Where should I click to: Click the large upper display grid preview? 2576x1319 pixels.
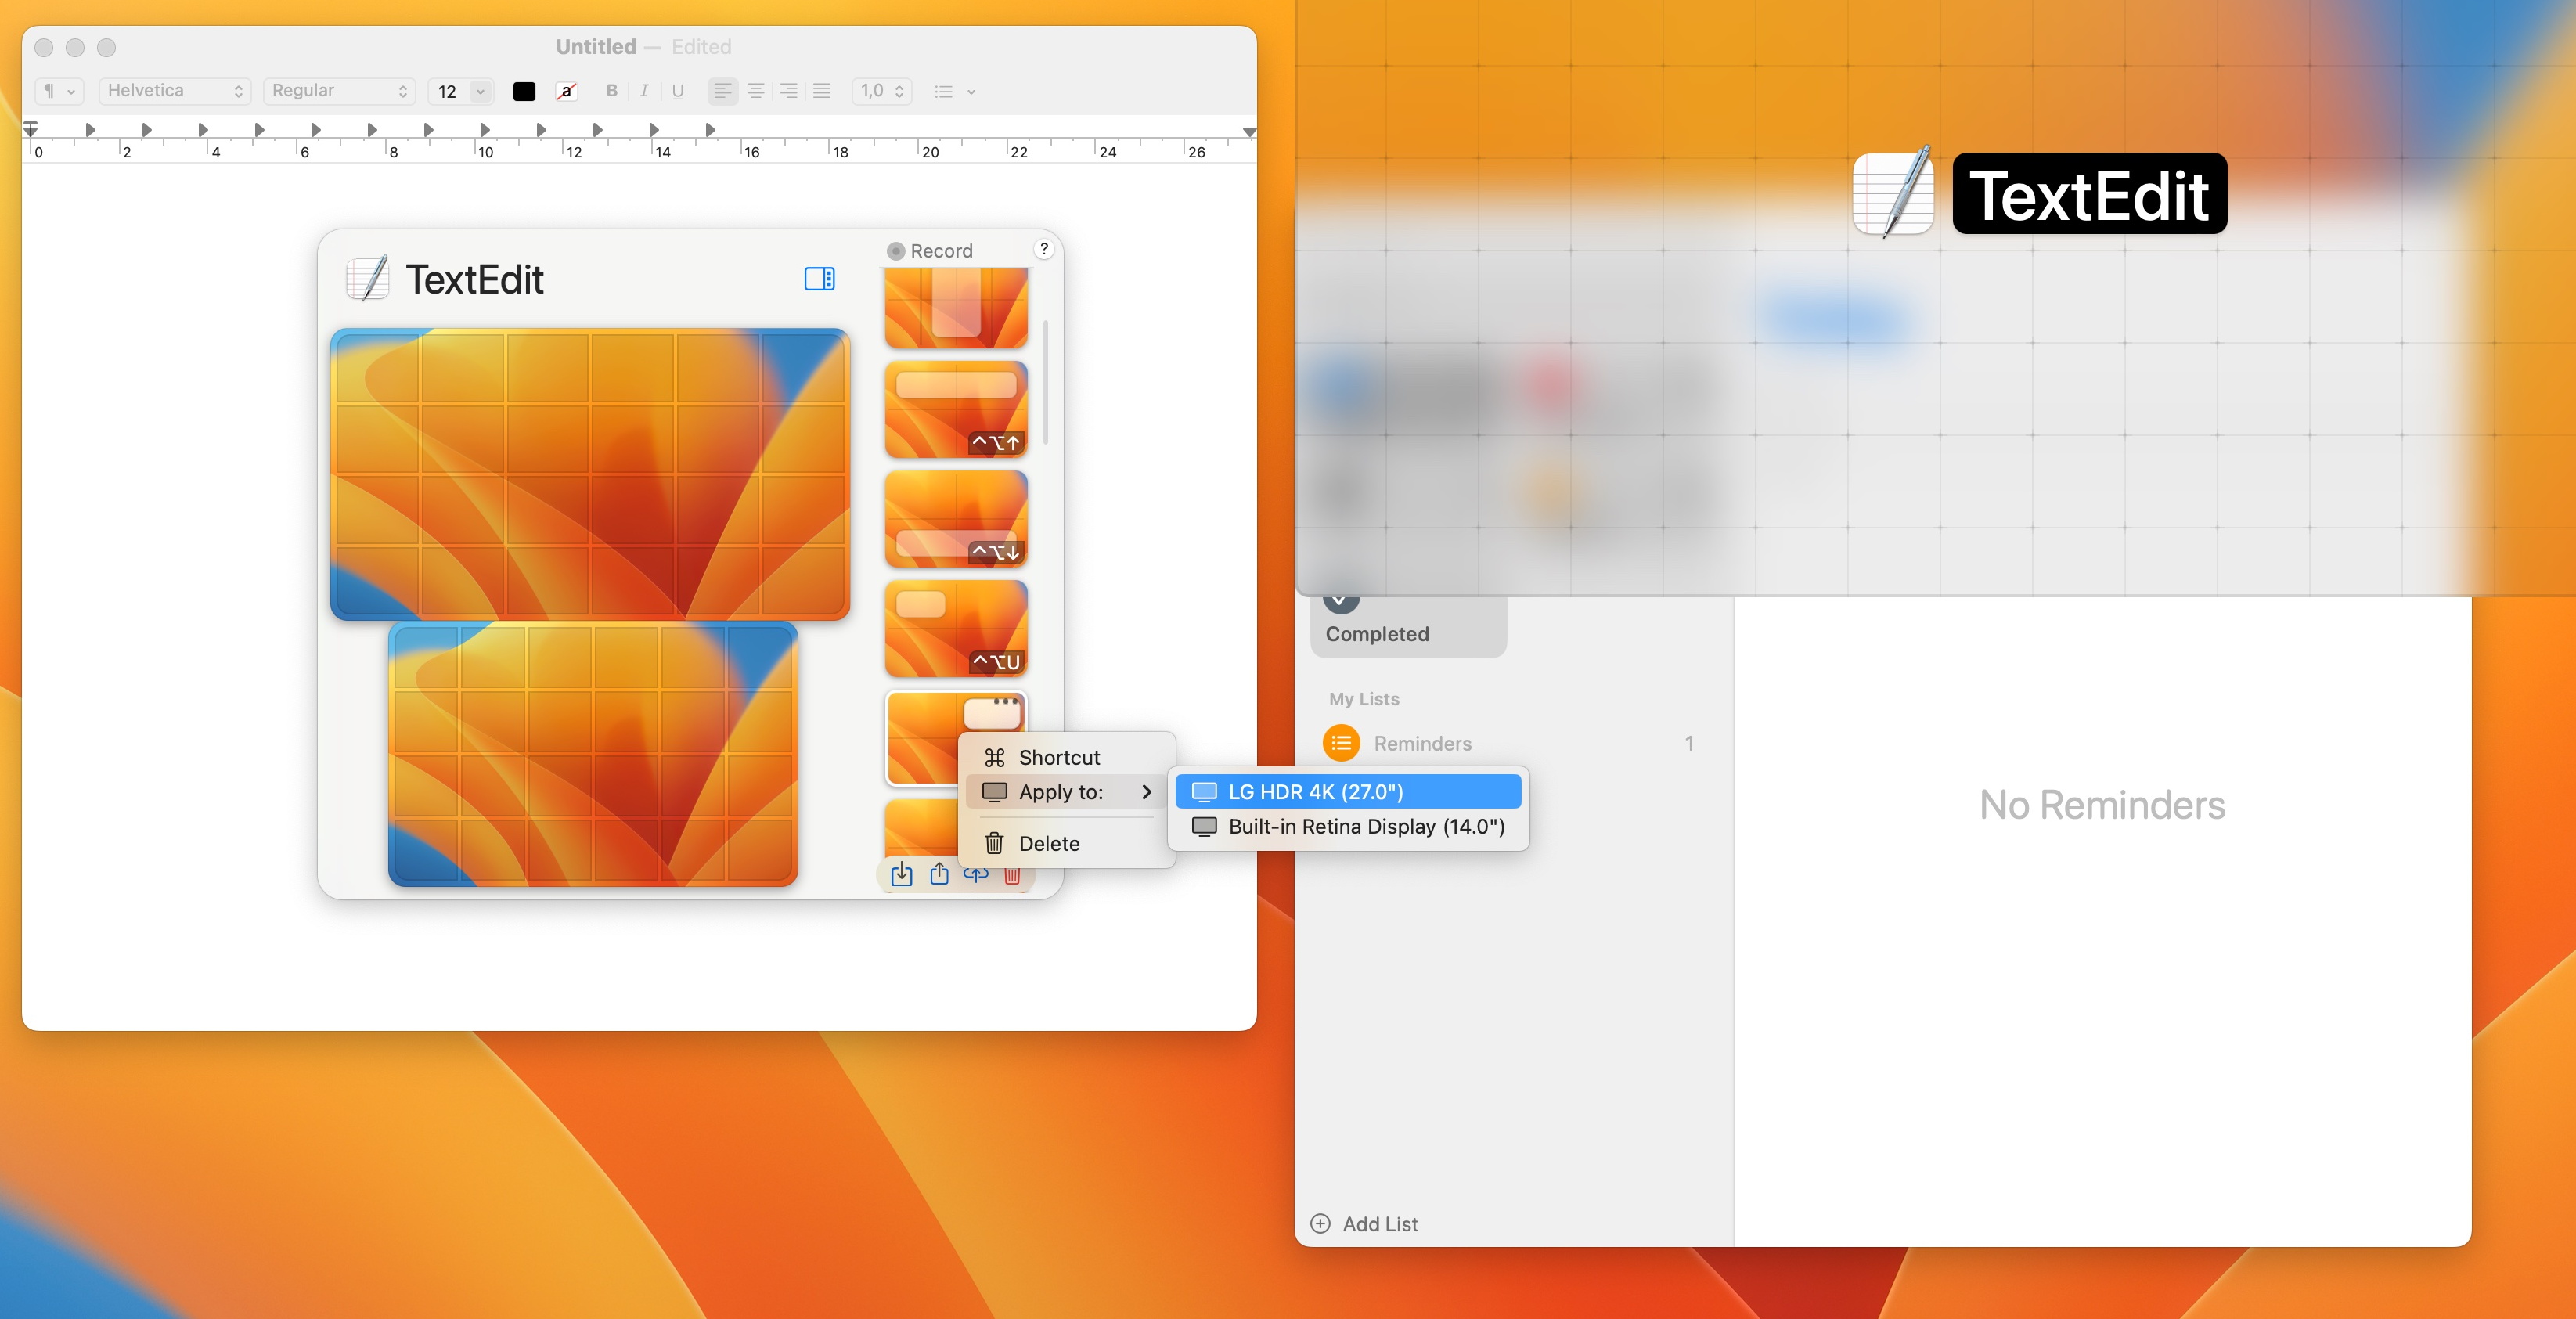point(590,474)
